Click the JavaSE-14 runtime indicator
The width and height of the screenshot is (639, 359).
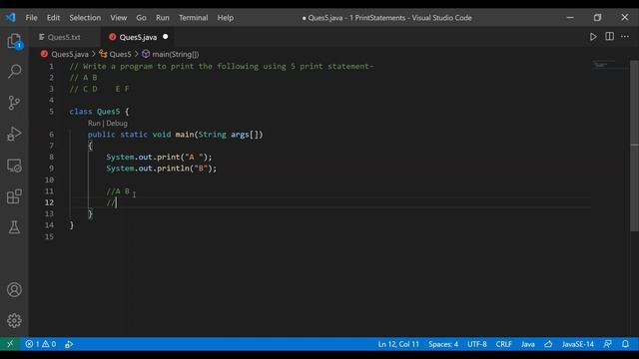577,344
